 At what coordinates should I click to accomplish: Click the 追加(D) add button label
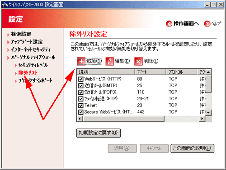(94, 61)
